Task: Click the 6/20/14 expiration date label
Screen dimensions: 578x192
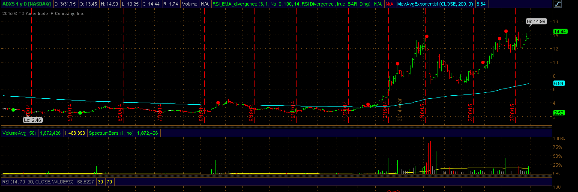Action: pyautogui.click(x=120, y=112)
